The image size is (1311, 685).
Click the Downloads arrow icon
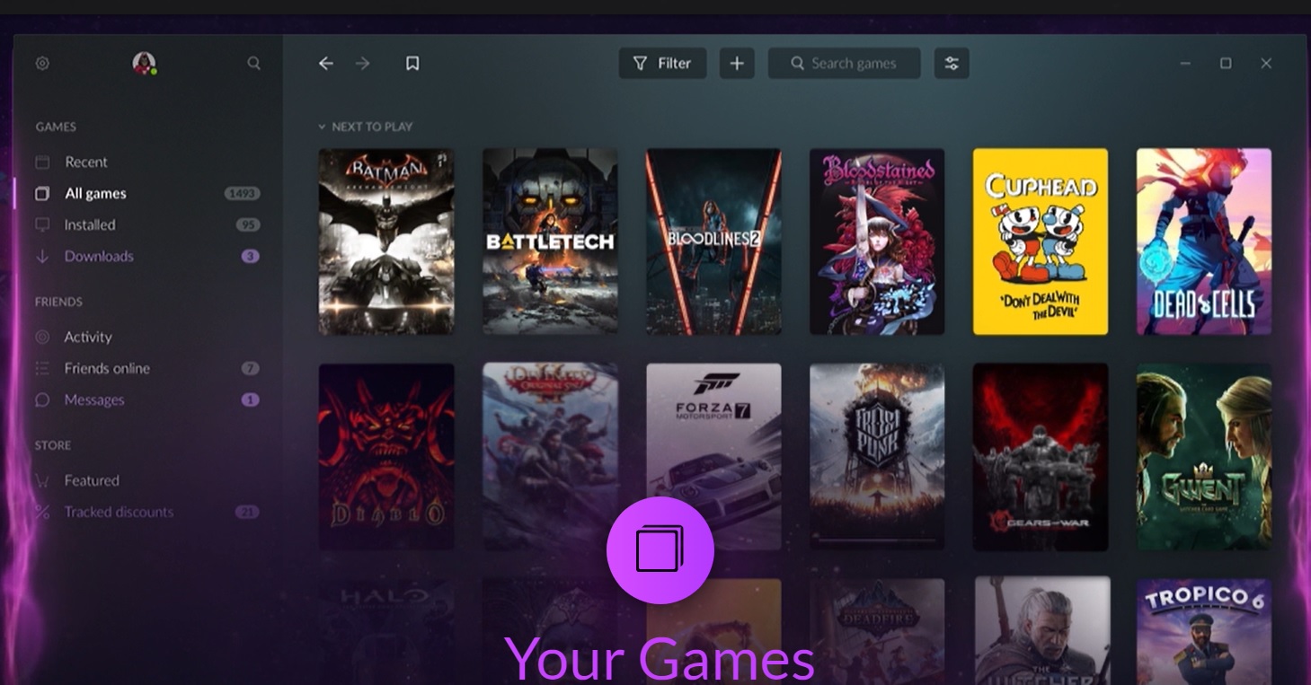tap(42, 257)
